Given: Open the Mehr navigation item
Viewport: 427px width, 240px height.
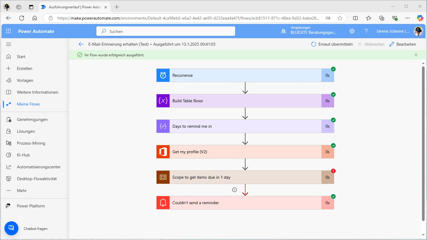Looking at the screenshot, I should coord(22,191).
